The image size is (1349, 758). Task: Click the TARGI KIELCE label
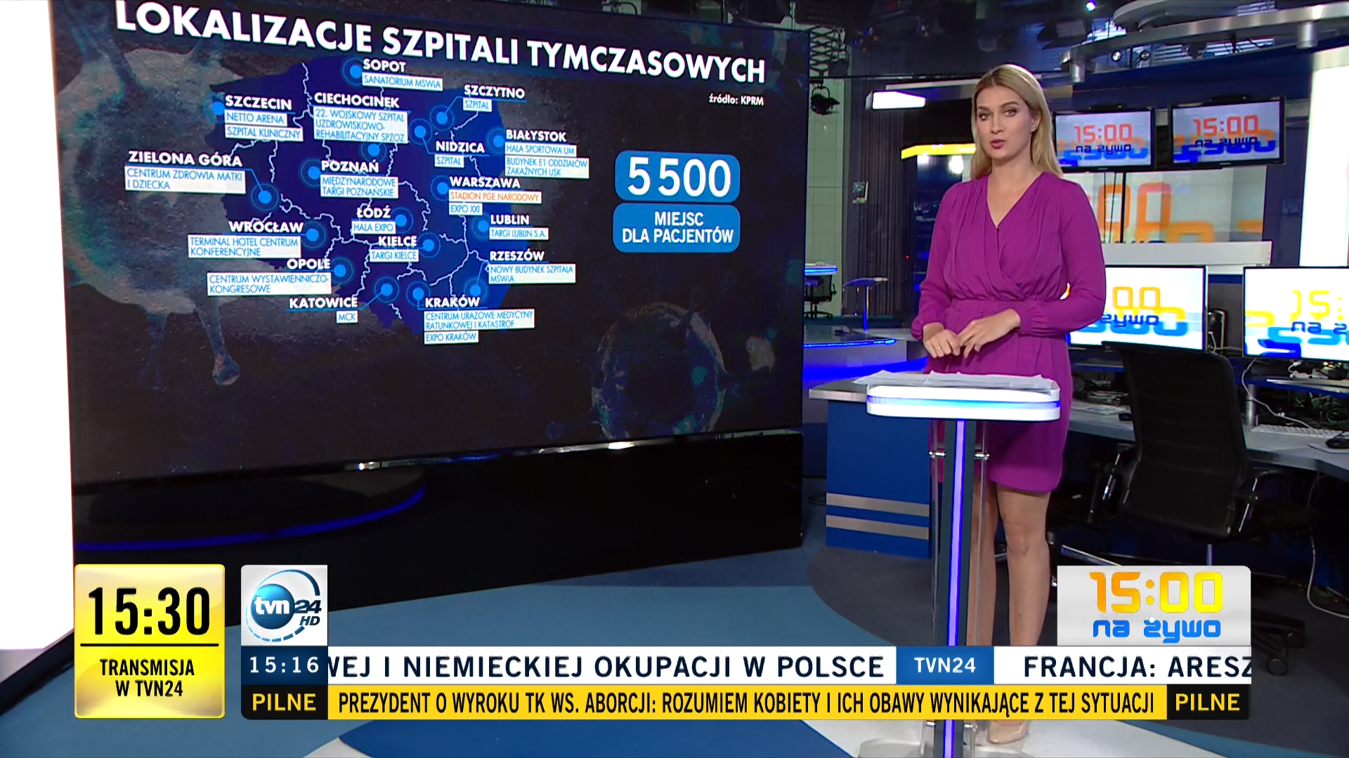(x=393, y=255)
